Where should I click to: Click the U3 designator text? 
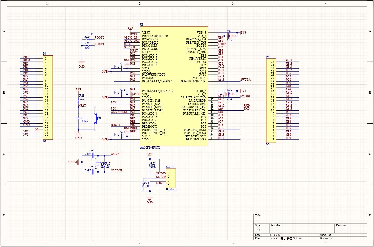[x=142, y=24]
